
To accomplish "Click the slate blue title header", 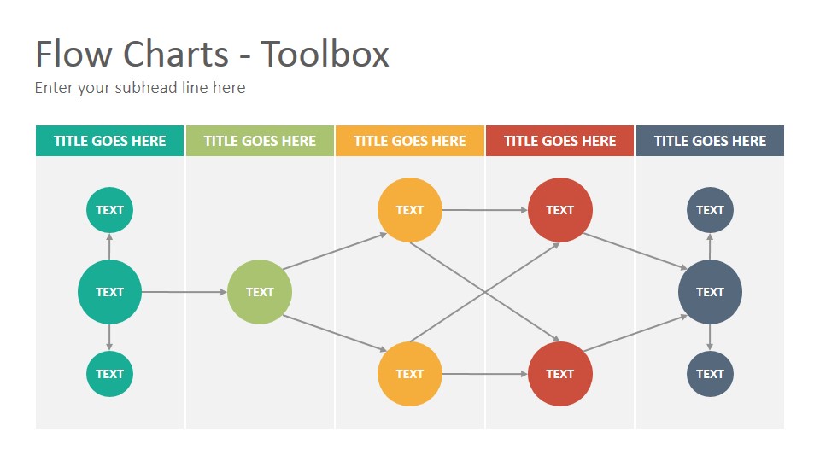I will [710, 141].
